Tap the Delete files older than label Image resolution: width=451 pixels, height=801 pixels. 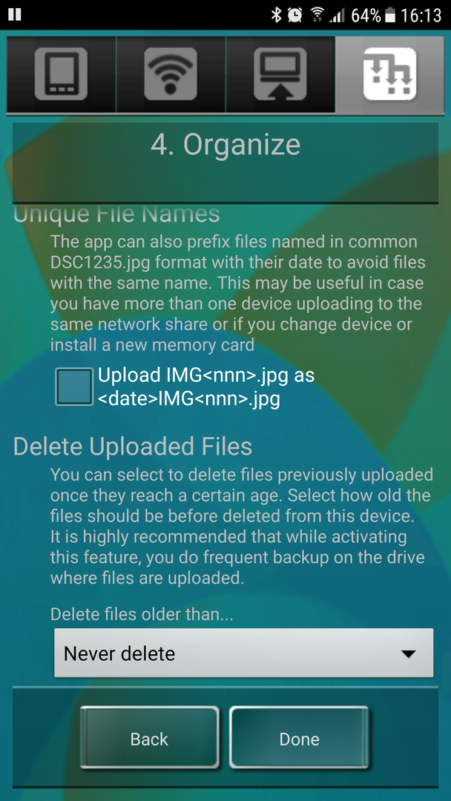[x=142, y=615]
